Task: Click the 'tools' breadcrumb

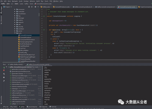Action: 31,4
